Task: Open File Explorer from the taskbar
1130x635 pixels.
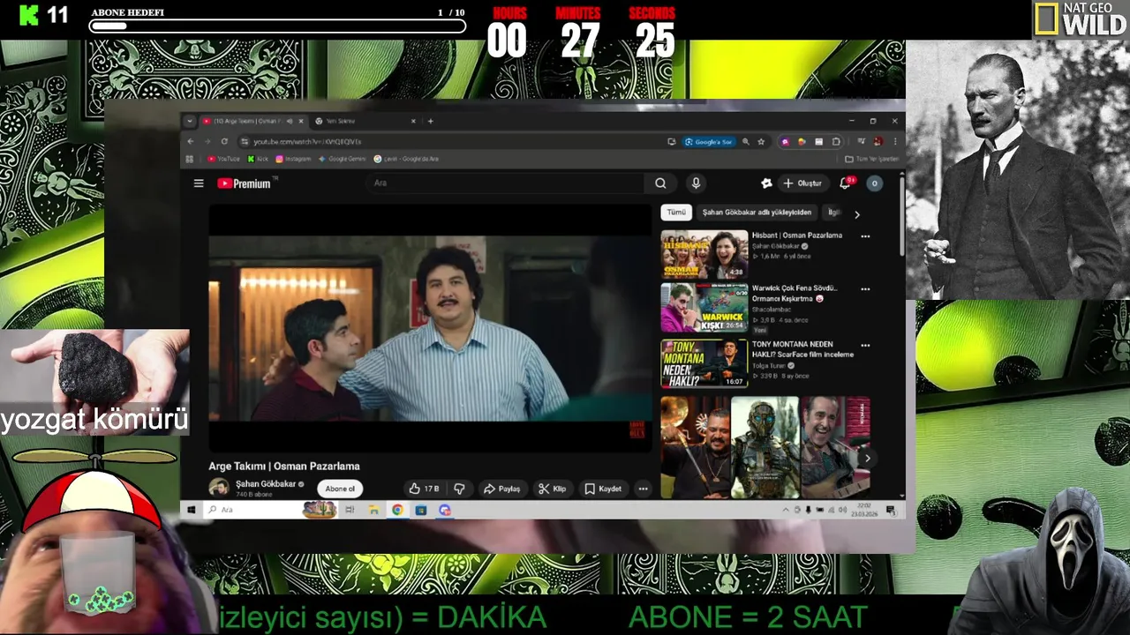Action: click(x=373, y=510)
